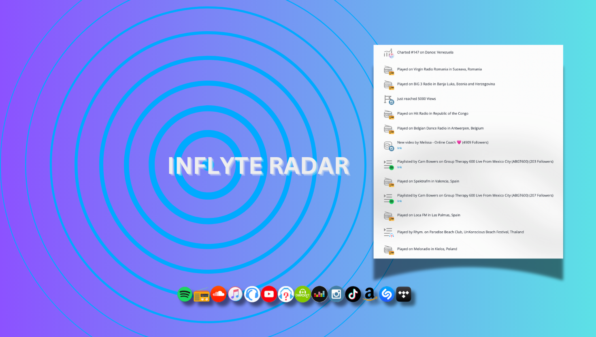This screenshot has width=596, height=337.
Task: Select the TikTok icon
Action: click(x=353, y=294)
